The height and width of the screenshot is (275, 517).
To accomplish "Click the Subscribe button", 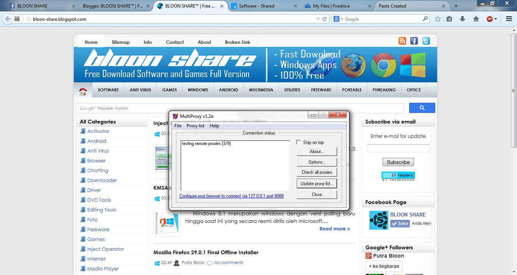I will (x=398, y=162).
